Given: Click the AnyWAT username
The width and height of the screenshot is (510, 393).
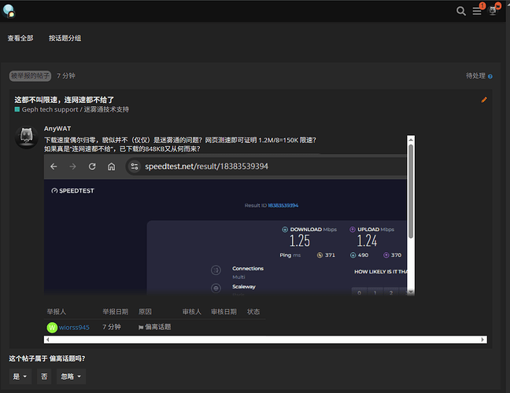Looking at the screenshot, I should [x=56, y=128].
